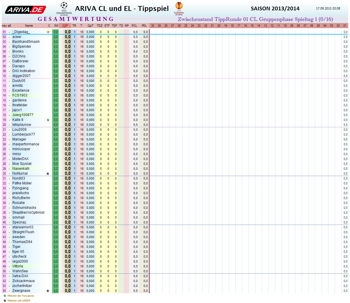Click the TDZ column header
The width and height of the screenshot is (350, 303).
pos(100,26)
